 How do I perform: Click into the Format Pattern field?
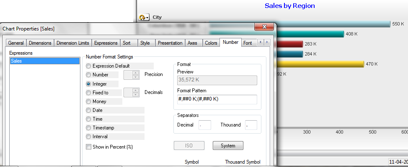217,99
